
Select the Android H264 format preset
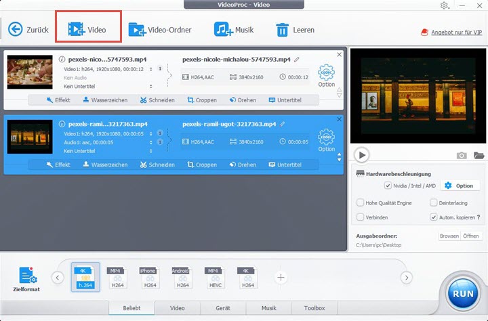tap(183, 277)
